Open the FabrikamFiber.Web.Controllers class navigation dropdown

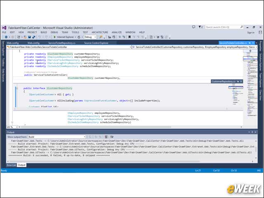pos(69,47)
